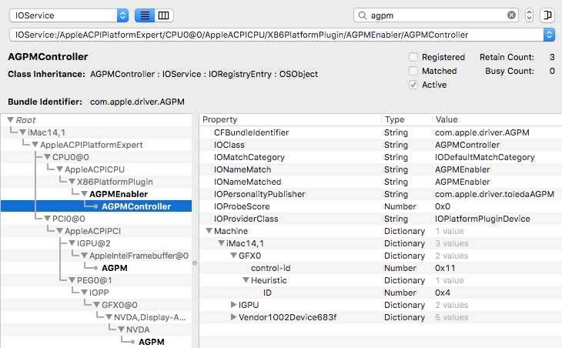
Task: Step through search results arrows
Action: tap(529, 15)
